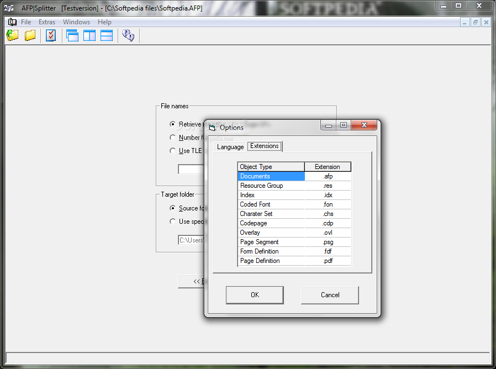
Task: Click the .fon extension cell
Action: [328, 204]
